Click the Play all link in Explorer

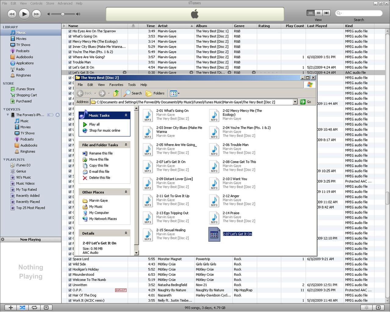pos(94,124)
